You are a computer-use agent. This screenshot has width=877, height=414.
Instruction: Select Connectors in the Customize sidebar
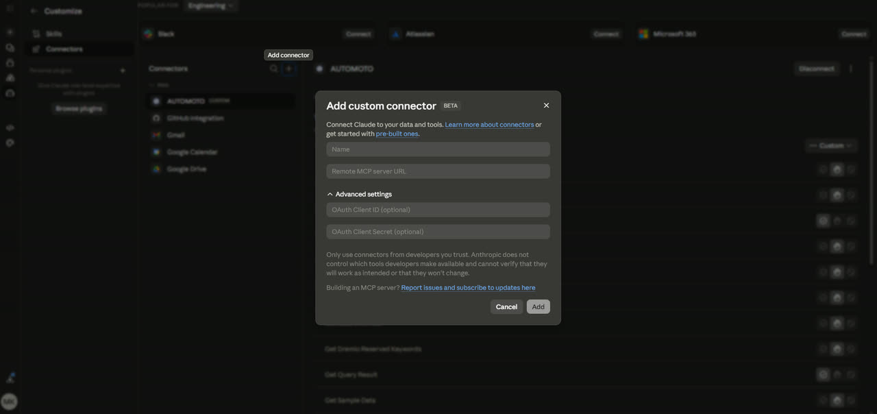(79, 49)
